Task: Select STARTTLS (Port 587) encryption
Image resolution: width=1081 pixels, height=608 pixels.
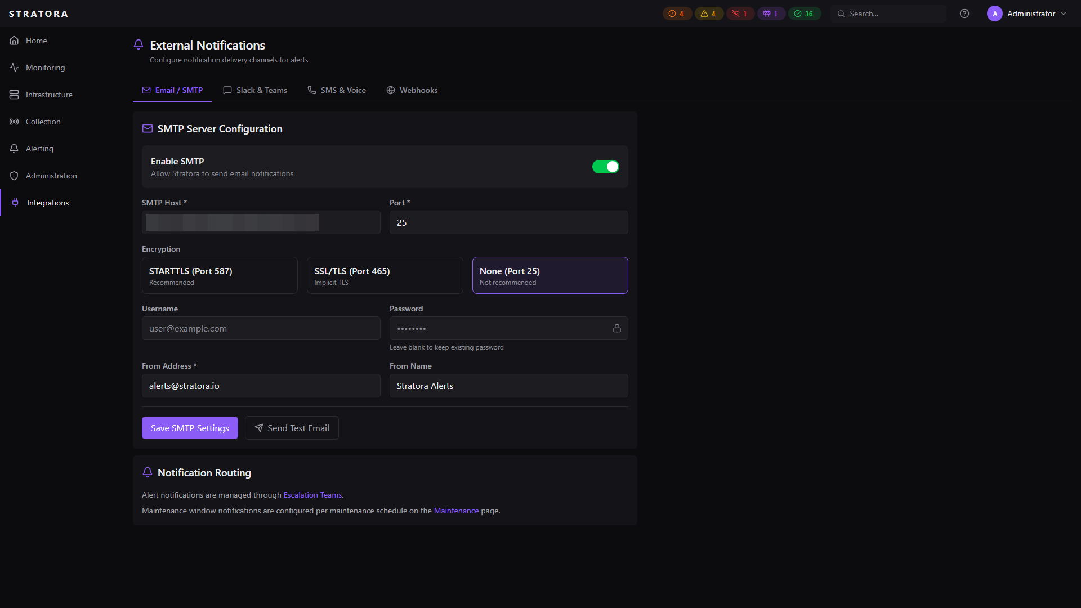Action: coord(220,275)
